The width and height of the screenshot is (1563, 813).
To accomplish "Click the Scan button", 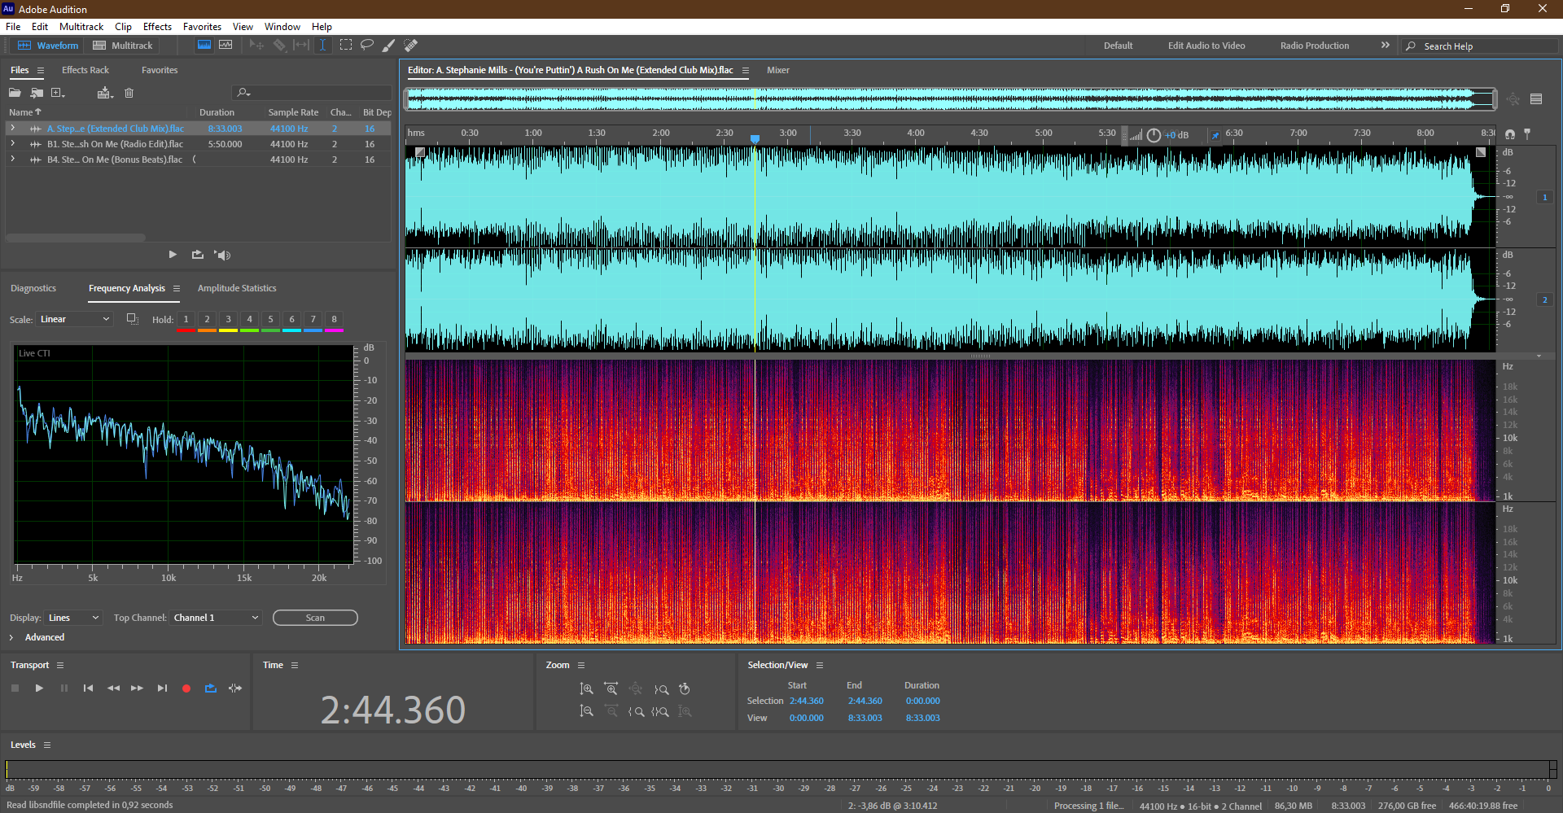I will [x=315, y=618].
